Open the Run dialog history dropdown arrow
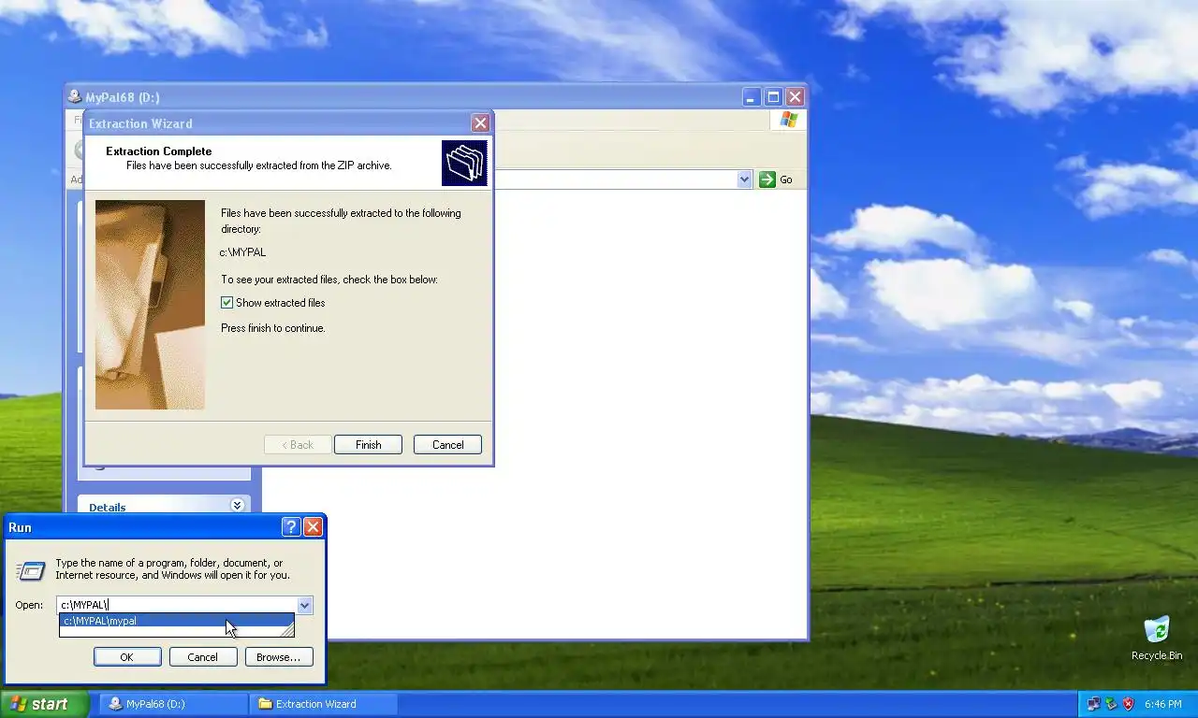Viewport: 1198px width, 718px height. click(x=304, y=605)
